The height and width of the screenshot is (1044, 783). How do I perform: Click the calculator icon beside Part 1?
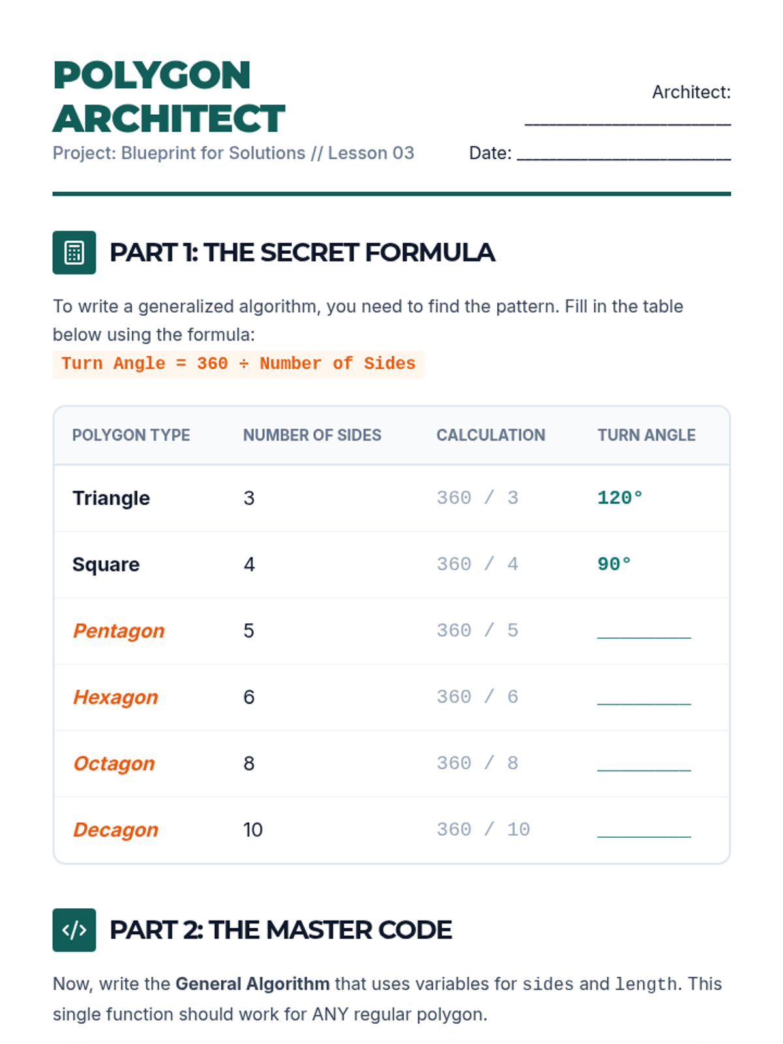point(74,253)
